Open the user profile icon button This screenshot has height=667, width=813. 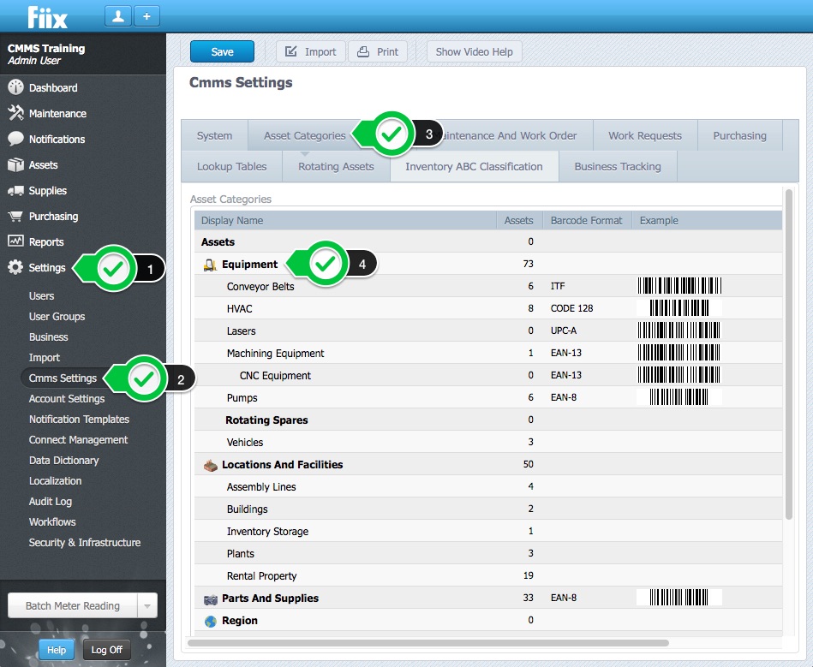pos(118,16)
